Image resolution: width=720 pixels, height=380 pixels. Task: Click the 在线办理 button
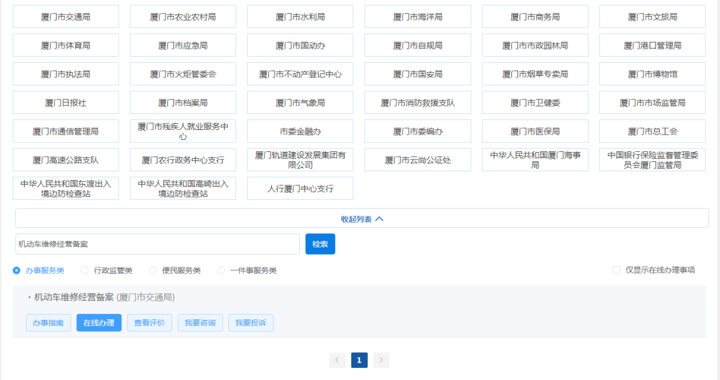(99, 323)
